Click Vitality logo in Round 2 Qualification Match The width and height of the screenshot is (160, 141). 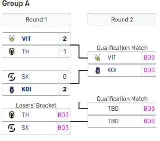98,57
